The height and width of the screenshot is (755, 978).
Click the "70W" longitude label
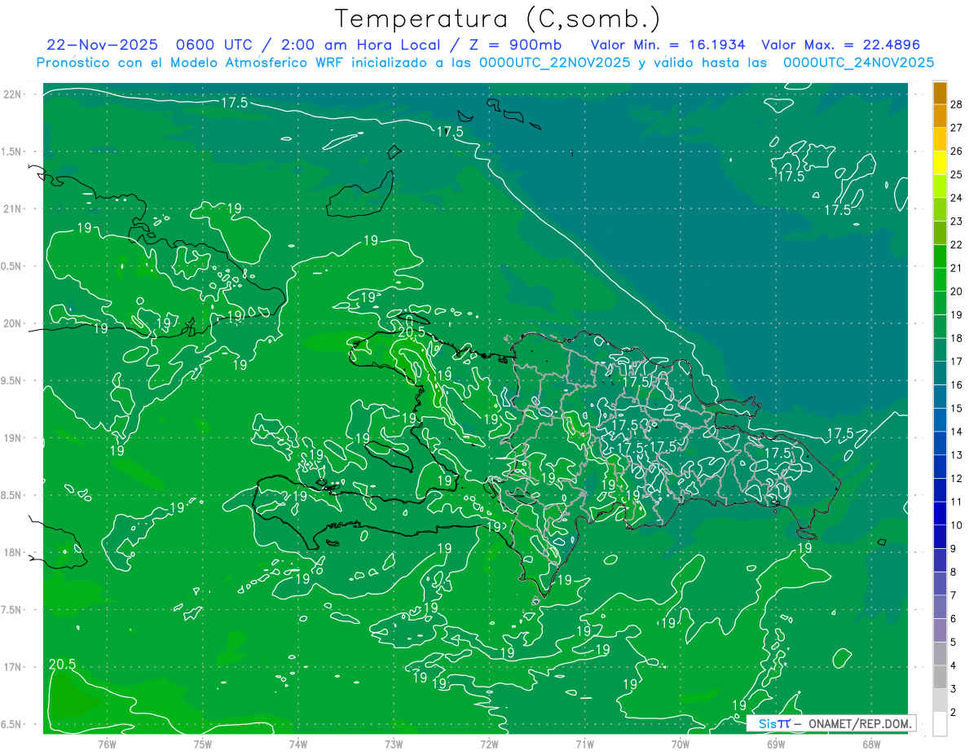(680, 743)
